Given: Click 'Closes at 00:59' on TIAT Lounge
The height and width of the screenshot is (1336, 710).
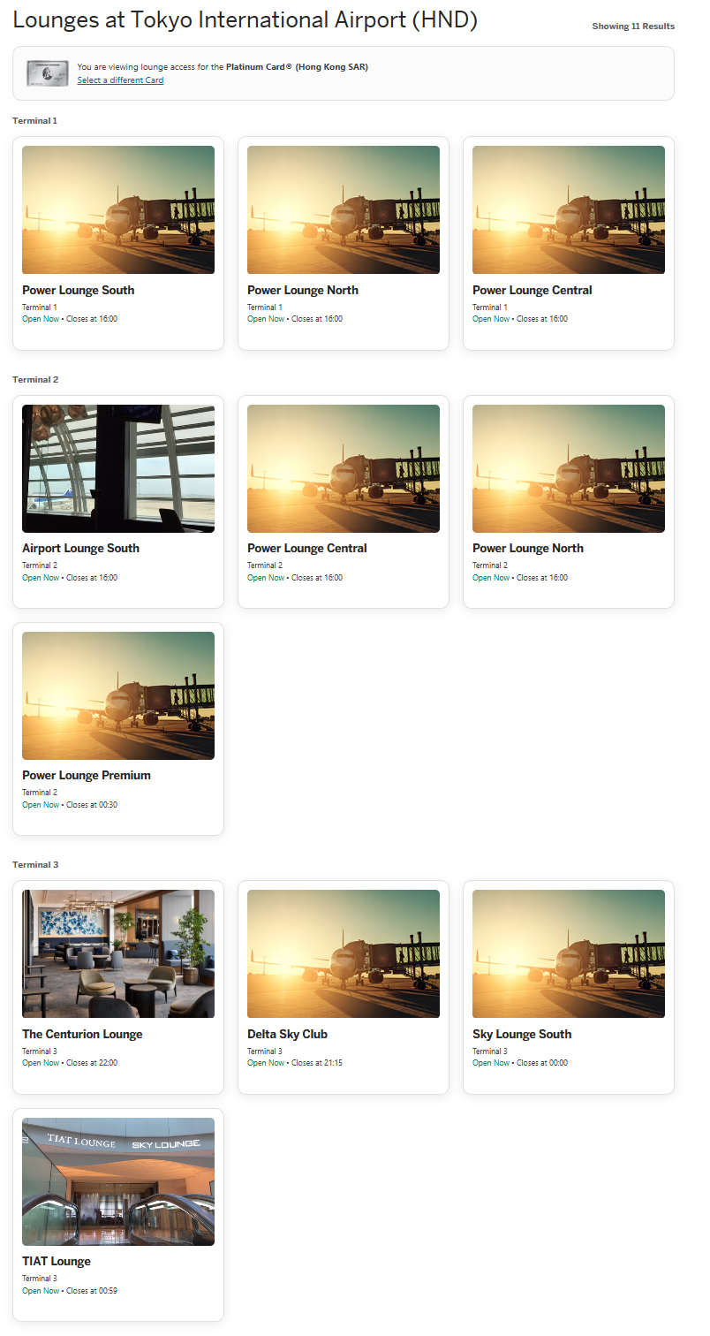Looking at the screenshot, I should [92, 1291].
